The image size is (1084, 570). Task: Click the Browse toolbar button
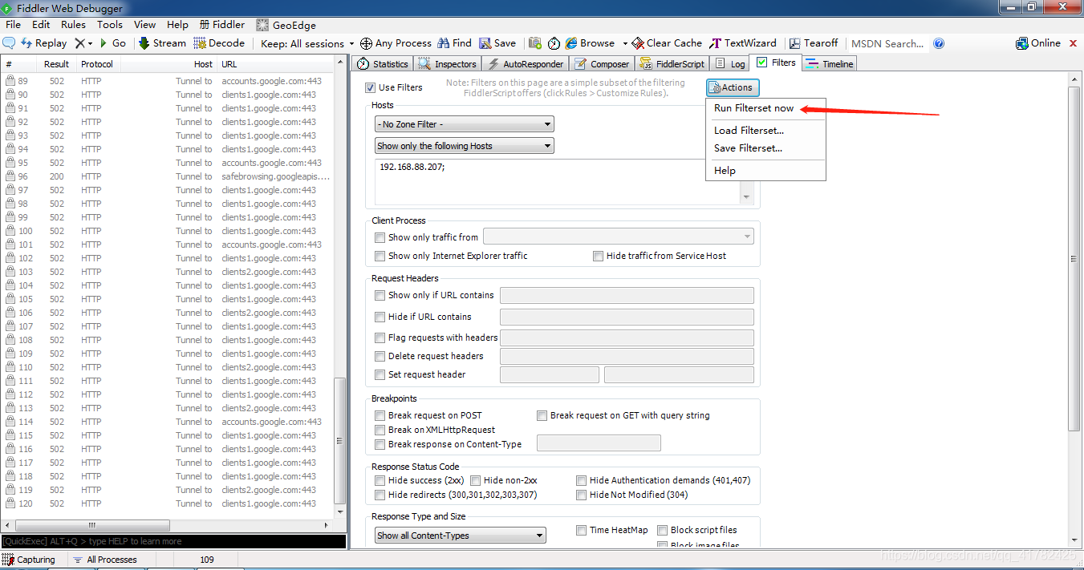click(x=590, y=43)
